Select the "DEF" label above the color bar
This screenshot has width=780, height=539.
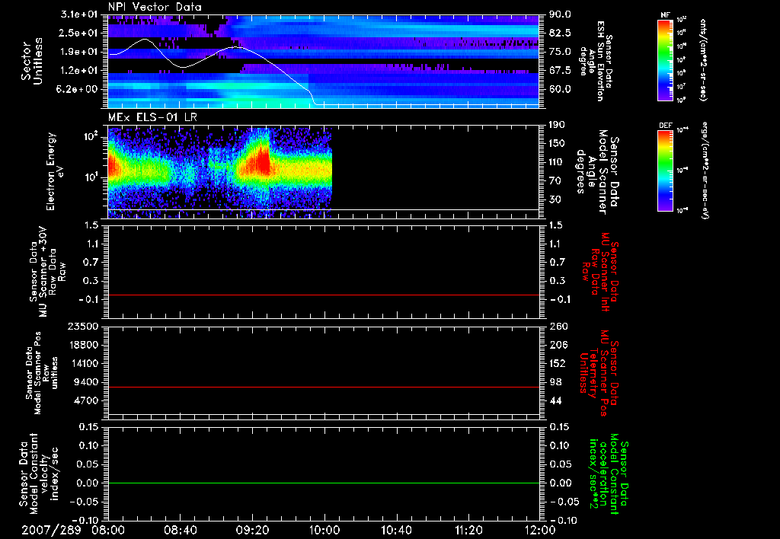(x=666, y=126)
